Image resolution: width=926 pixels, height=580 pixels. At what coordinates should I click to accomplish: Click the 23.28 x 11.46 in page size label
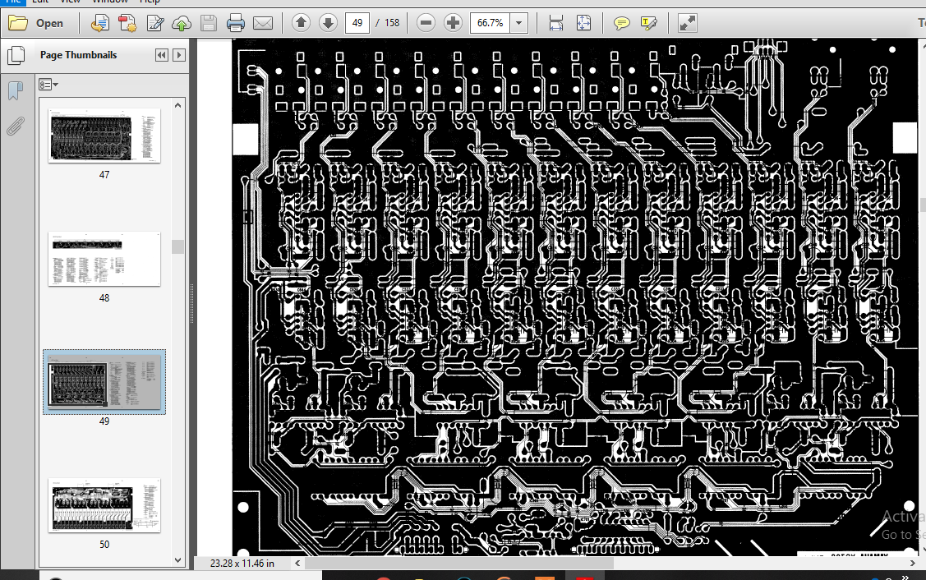242,564
